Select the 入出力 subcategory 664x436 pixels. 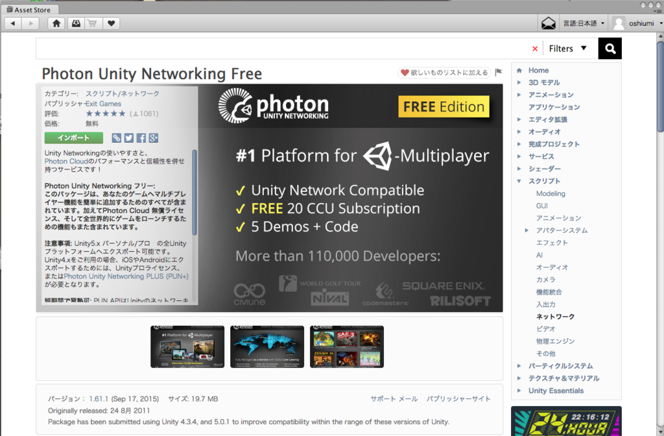click(545, 304)
